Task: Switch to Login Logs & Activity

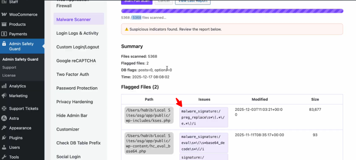Action: point(77,33)
